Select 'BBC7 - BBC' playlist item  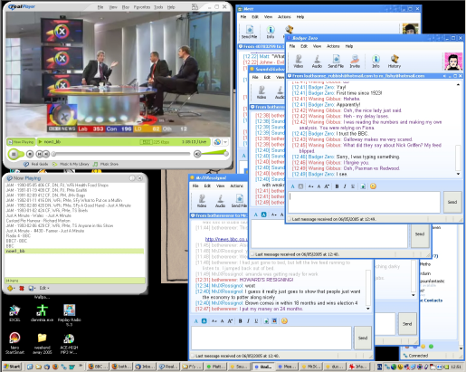coord(16,241)
